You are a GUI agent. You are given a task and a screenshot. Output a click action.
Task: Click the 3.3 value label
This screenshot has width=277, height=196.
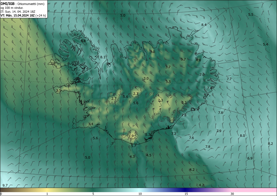[184, 103]
